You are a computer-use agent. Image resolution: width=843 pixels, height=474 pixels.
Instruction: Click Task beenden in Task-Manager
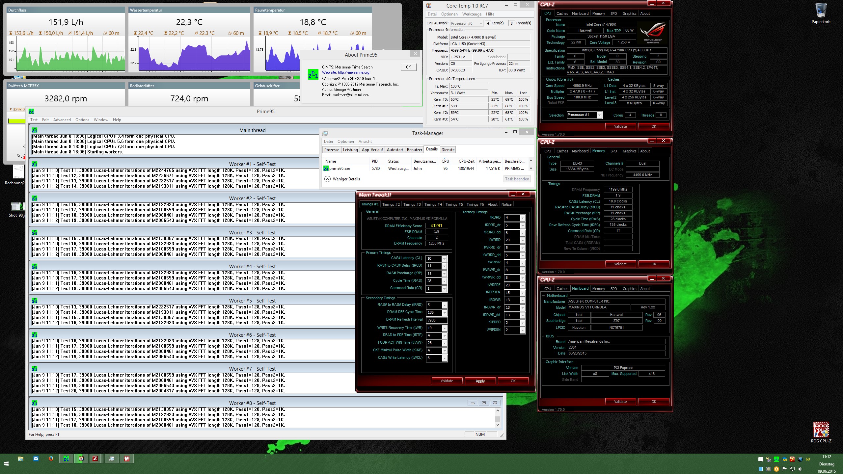coord(517,179)
